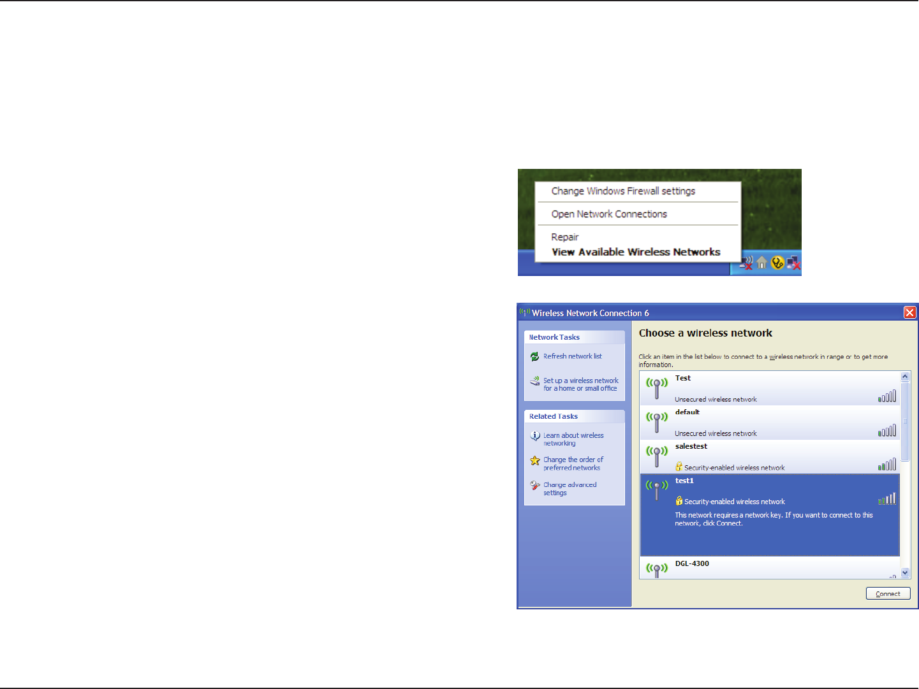Click the network list scroll up arrow
Image resolution: width=919 pixels, height=689 pixels.
point(905,377)
